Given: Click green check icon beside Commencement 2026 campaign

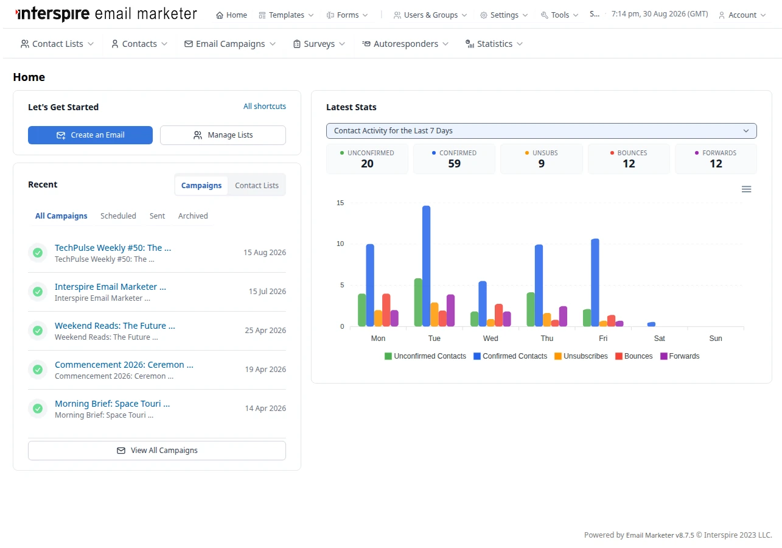Looking at the screenshot, I should pos(38,370).
